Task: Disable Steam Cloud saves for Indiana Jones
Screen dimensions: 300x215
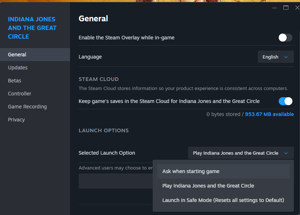Action: (285, 101)
